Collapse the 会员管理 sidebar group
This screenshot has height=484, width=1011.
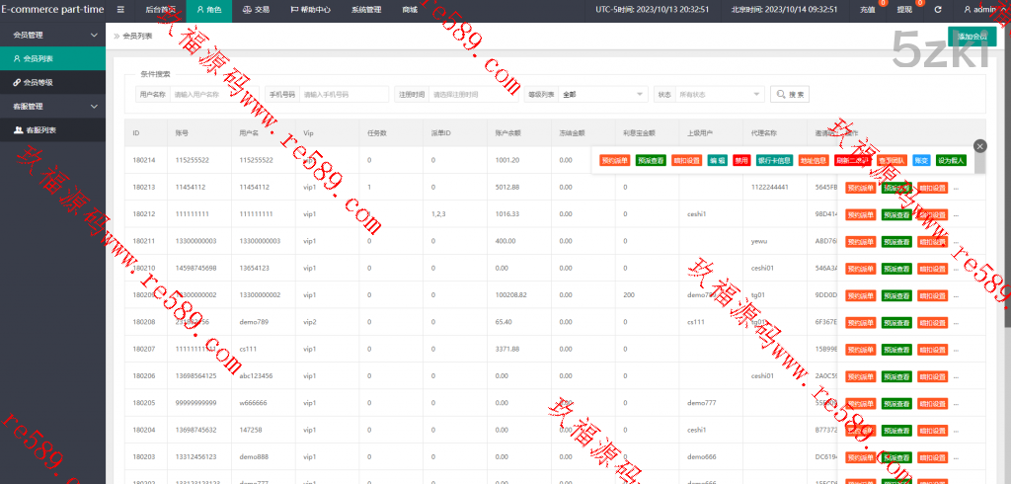click(x=94, y=35)
